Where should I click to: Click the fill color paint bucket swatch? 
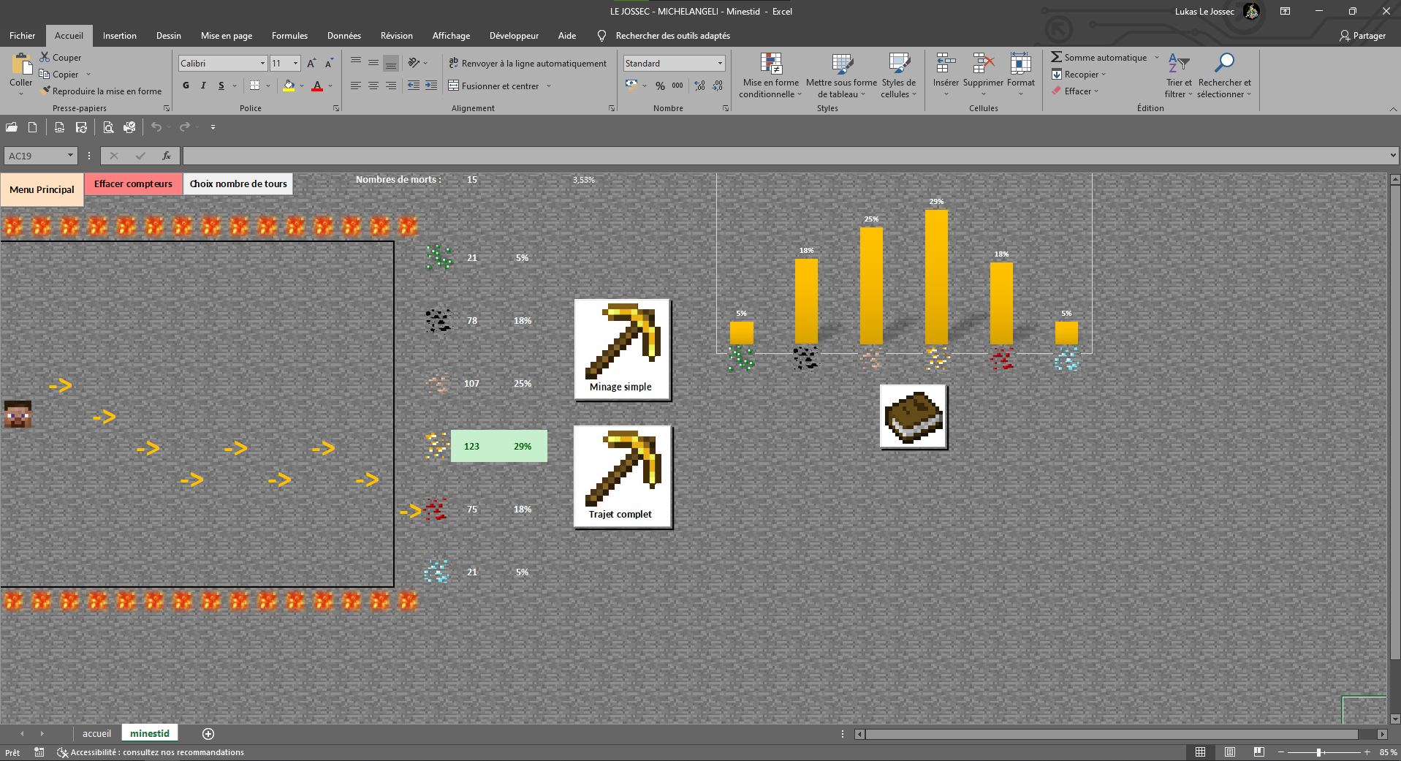pos(289,86)
